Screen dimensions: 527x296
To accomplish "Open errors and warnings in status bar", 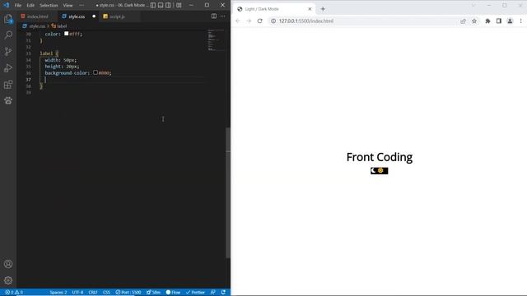I will click(x=14, y=293).
